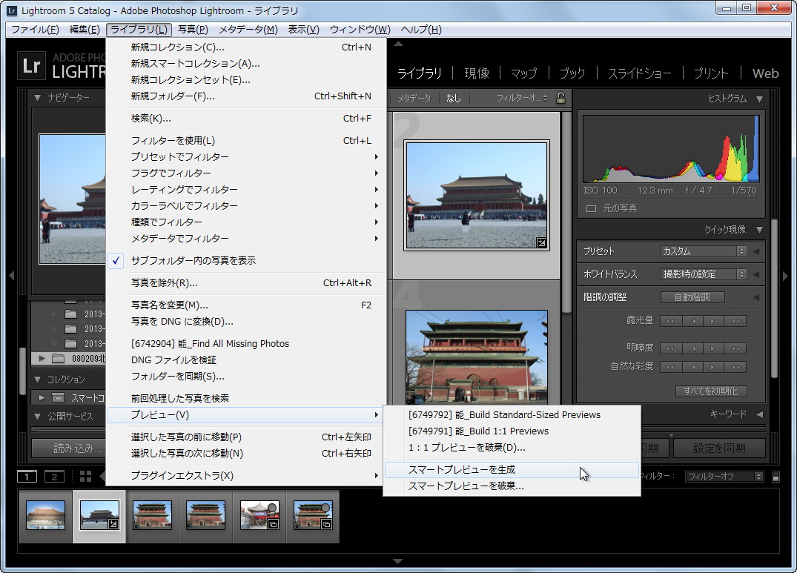This screenshot has height=573, width=797.
Task: Select main window display button 1
Action: pyautogui.click(x=27, y=477)
